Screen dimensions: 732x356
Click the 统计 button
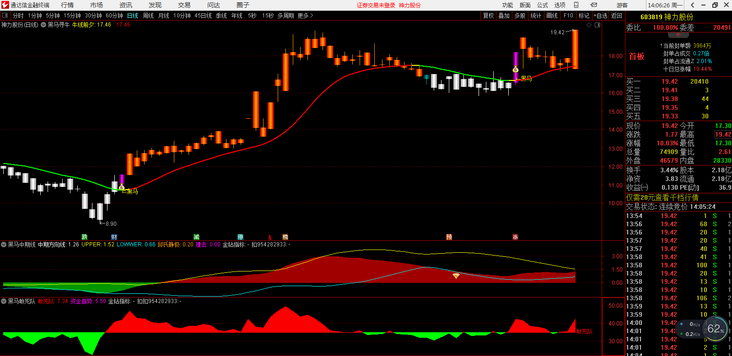536,16
